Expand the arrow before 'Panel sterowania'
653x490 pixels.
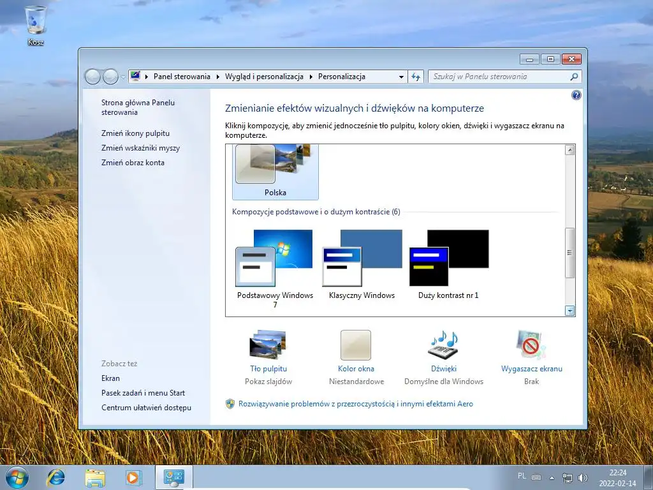pyautogui.click(x=147, y=77)
